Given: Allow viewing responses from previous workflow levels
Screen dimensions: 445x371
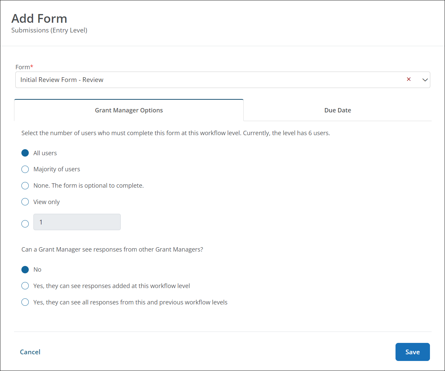Looking at the screenshot, I should tap(25, 302).
